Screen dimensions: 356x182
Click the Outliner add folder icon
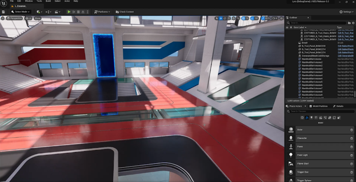click(349, 23)
